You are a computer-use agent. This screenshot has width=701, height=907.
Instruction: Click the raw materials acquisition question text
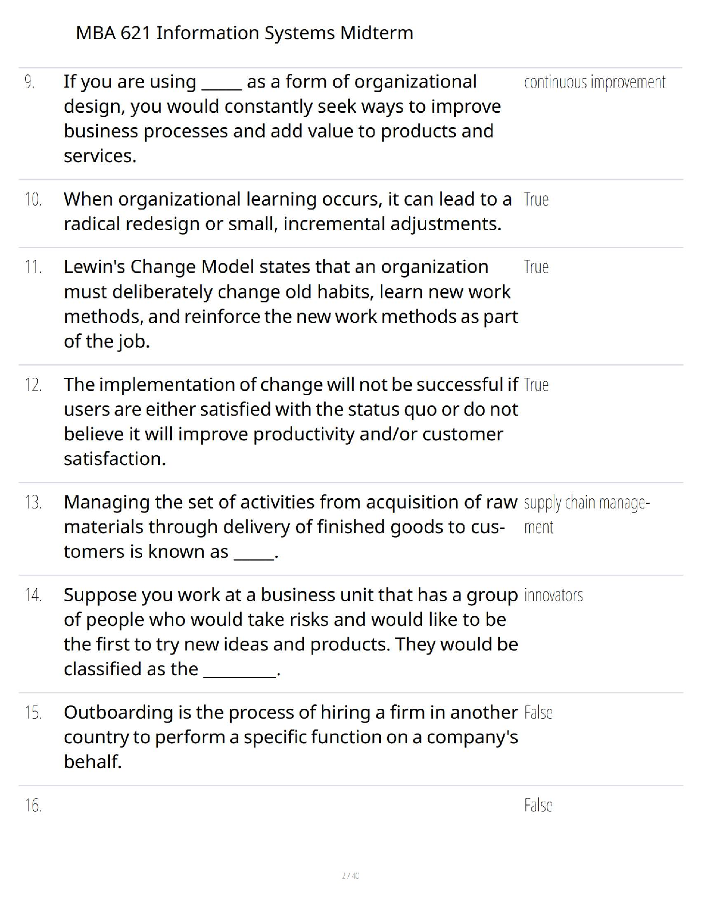290,527
